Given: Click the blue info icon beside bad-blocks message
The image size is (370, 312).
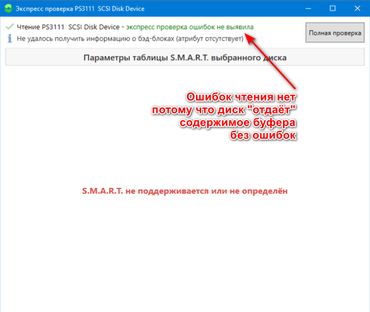Looking at the screenshot, I should 9,39.
